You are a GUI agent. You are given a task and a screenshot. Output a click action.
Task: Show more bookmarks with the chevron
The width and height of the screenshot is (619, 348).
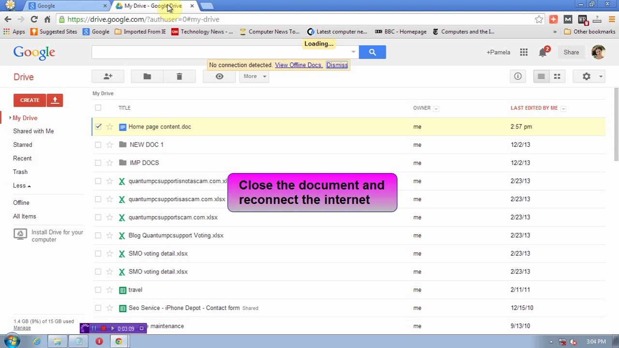555,32
